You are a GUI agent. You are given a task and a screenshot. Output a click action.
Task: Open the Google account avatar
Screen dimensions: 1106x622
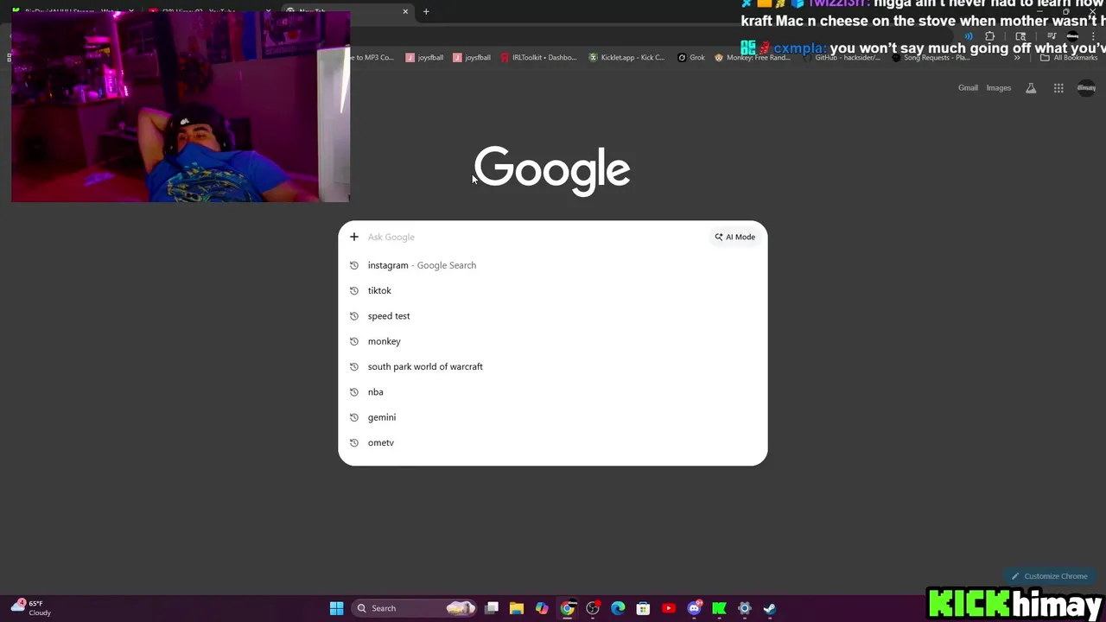[1086, 88]
